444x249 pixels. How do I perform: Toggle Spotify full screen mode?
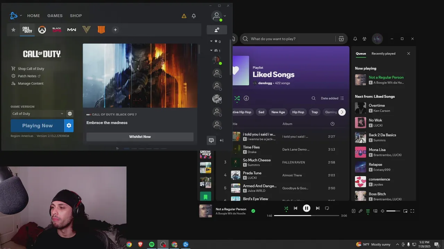coord(412,211)
